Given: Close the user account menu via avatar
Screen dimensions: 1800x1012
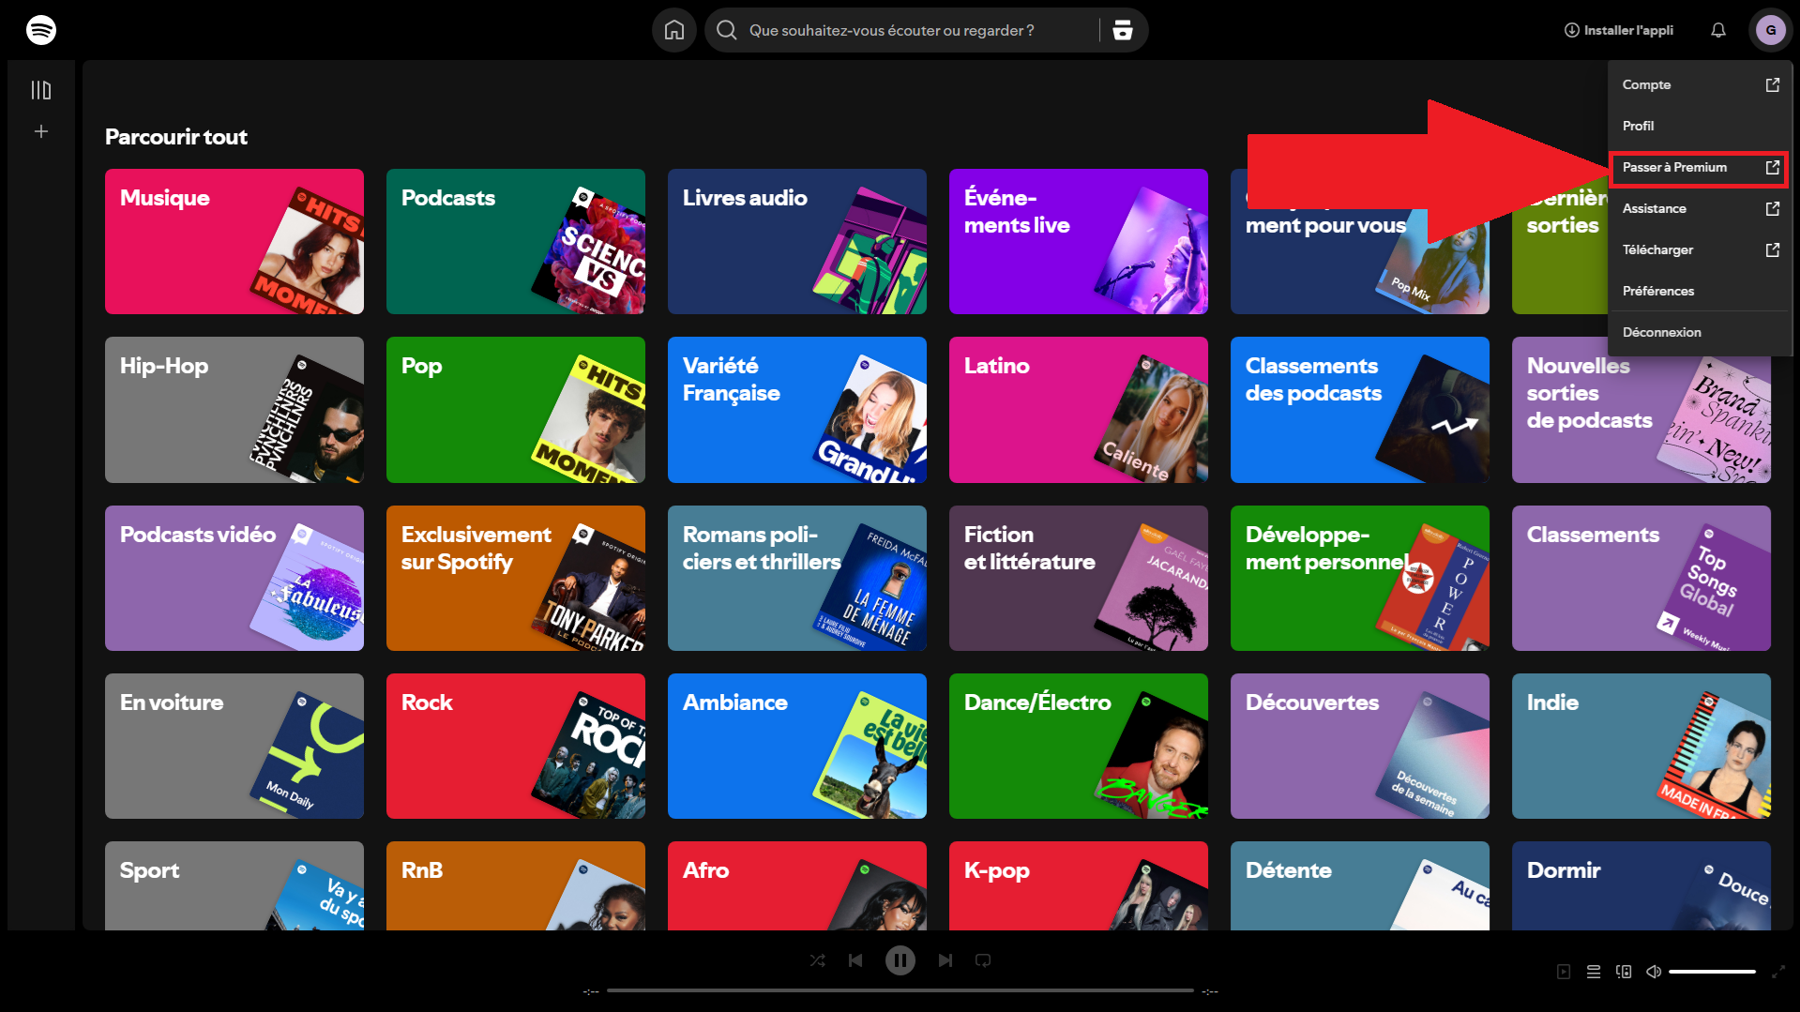Looking at the screenshot, I should click(x=1770, y=30).
